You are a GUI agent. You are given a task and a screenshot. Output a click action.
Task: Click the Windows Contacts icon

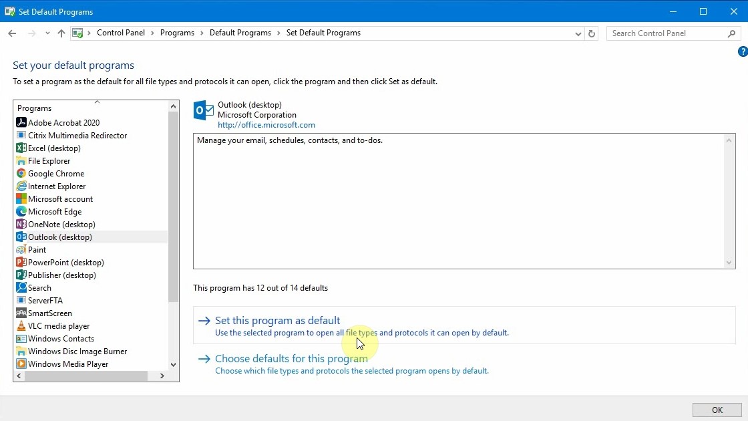pyautogui.click(x=21, y=338)
